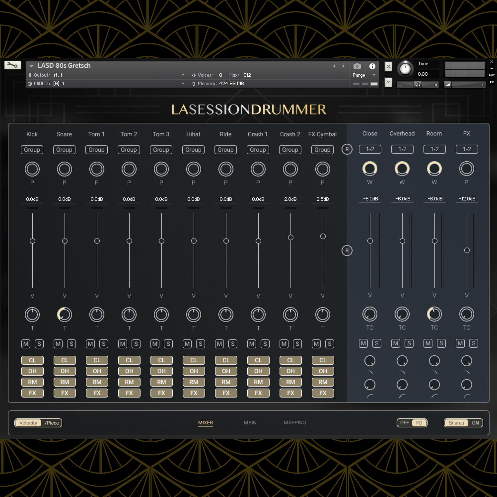Click the header S solo icon
The width and height of the screenshot is (497, 497).
[388, 67]
